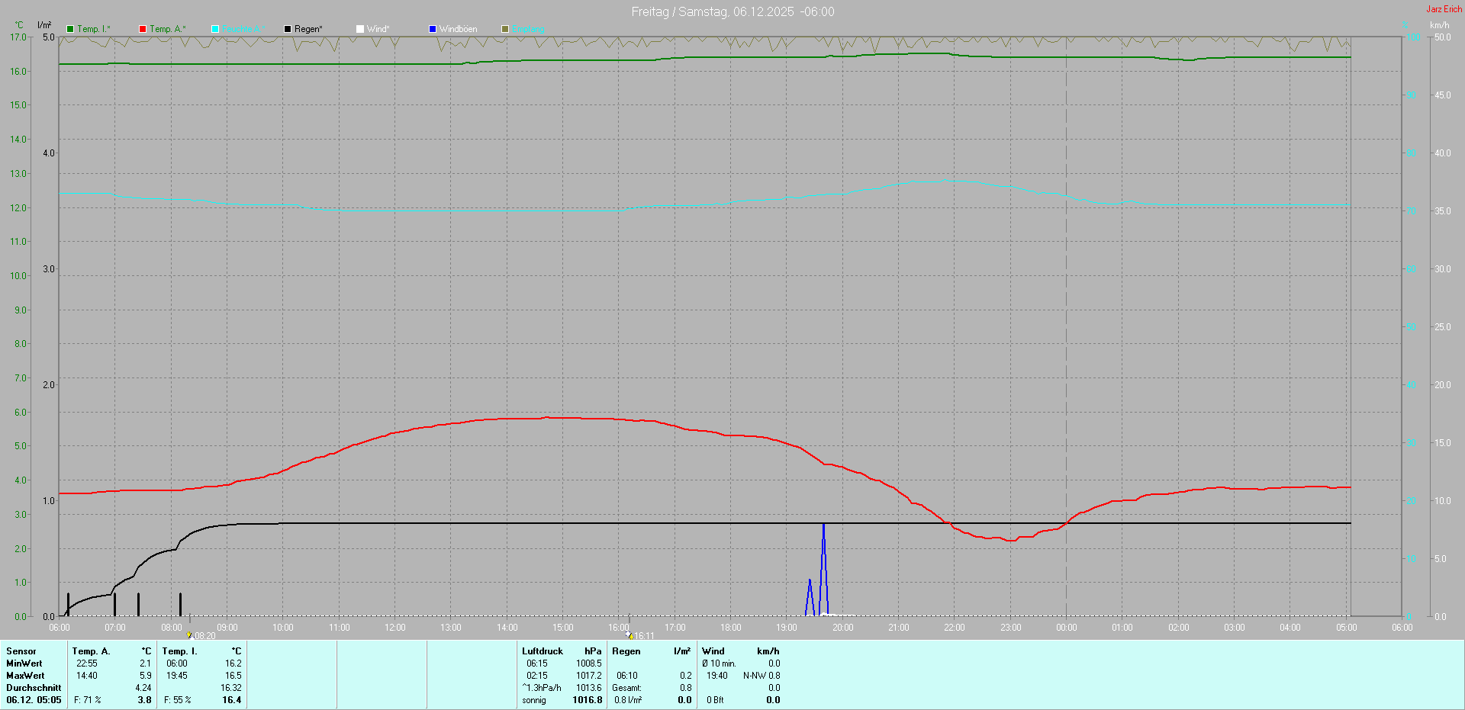This screenshot has width=1465, height=710.
Task: Click the sunset icon at 16:11
Action: point(629,635)
